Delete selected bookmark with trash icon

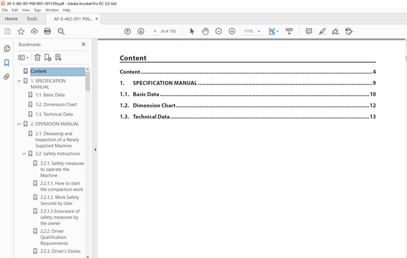pyautogui.click(x=37, y=57)
